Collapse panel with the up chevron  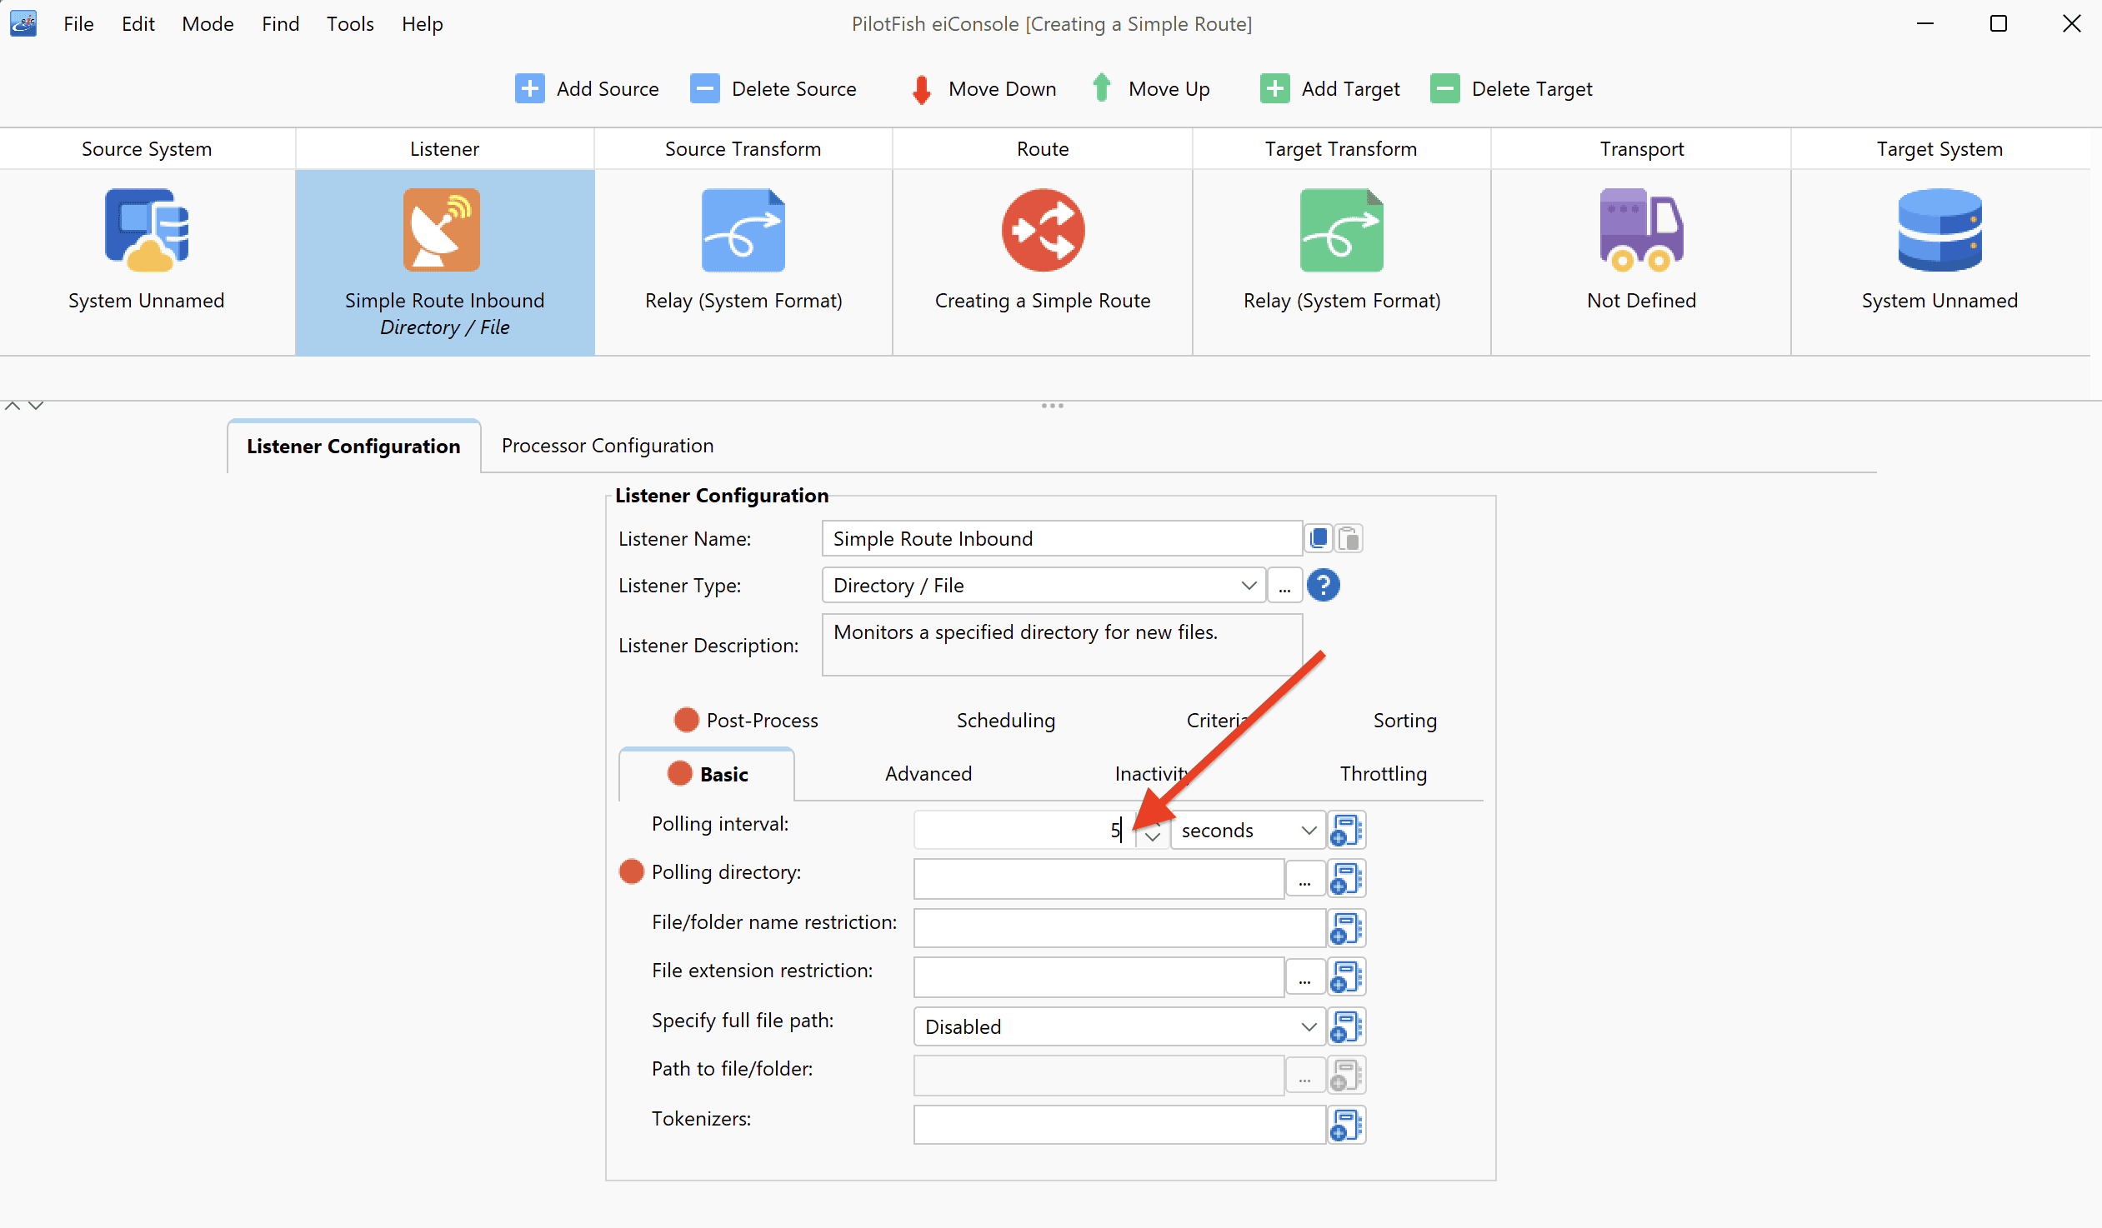pos(13,406)
